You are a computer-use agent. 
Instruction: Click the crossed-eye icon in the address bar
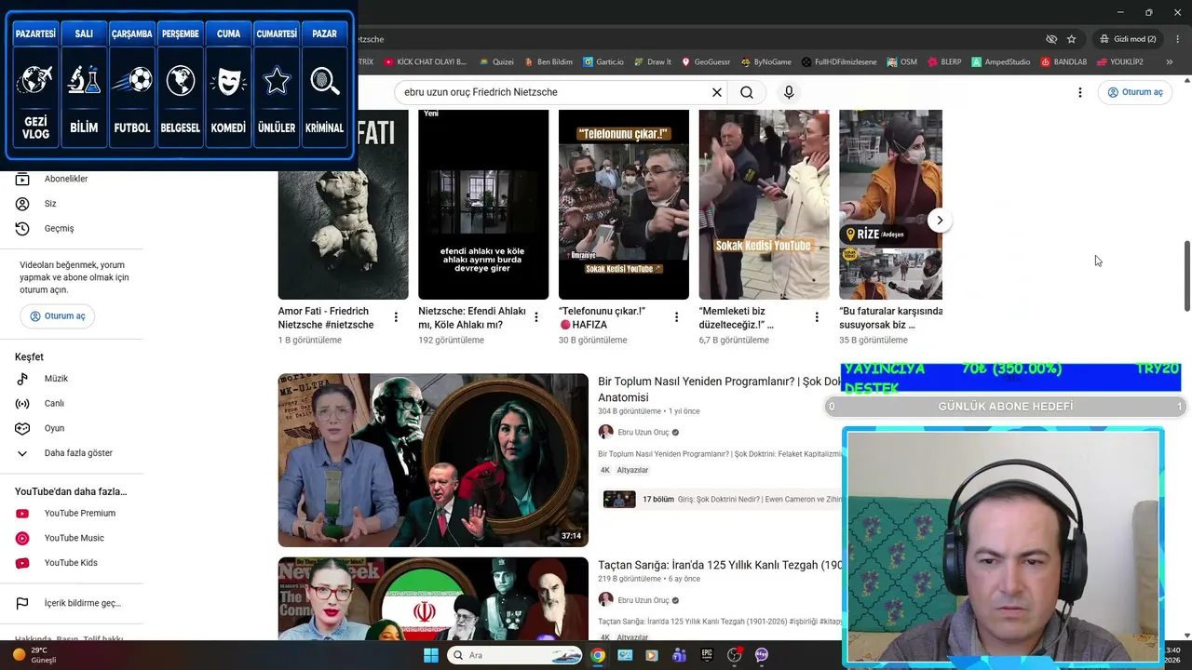tap(1051, 39)
